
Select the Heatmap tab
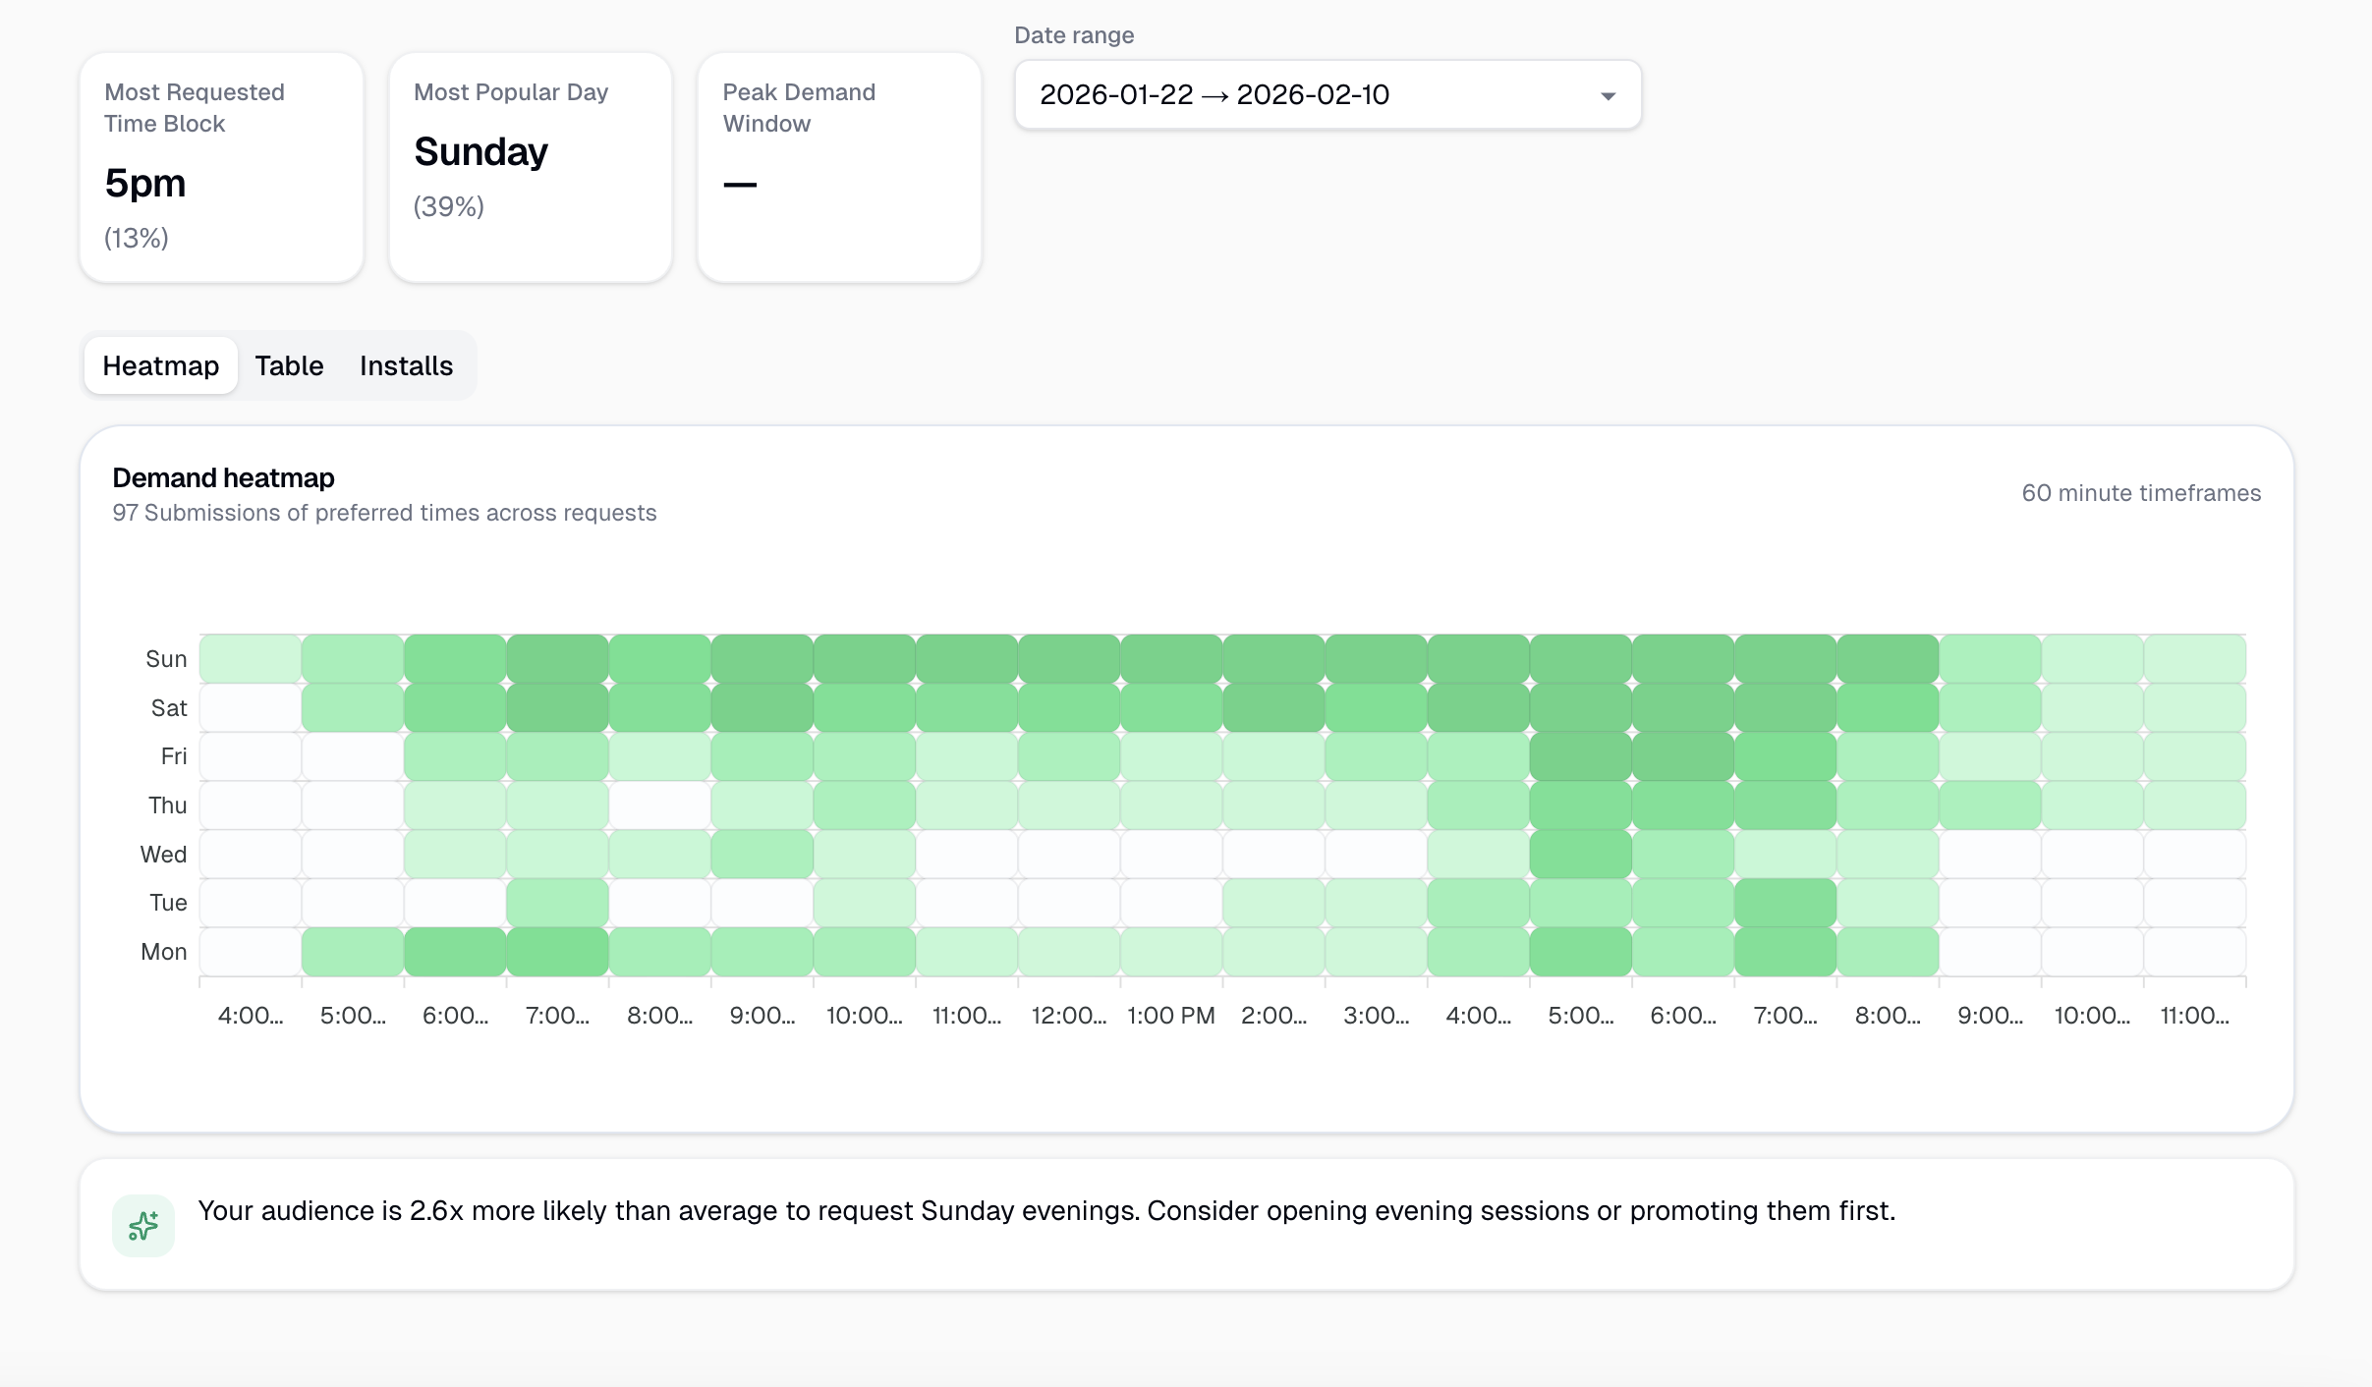161,365
